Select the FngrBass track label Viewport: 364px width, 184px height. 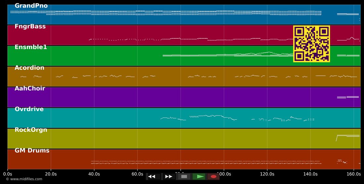[x=30, y=26]
